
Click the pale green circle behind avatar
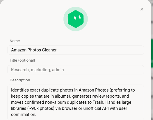pos(76,19)
